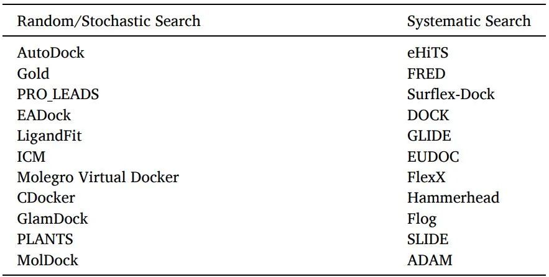This screenshot has height=277, width=549.
Task: Click the FlexX table cell
Action: tap(427, 177)
